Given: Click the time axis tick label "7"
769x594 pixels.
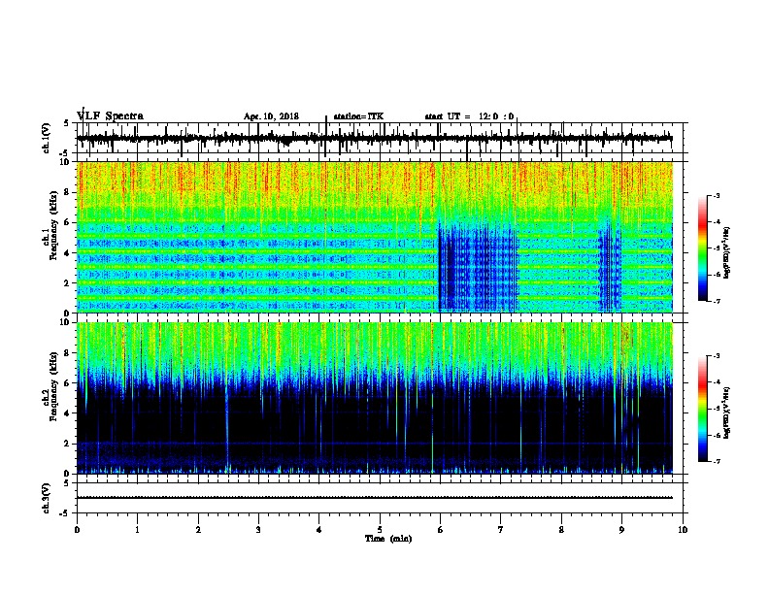Looking at the screenshot, I should [x=501, y=530].
